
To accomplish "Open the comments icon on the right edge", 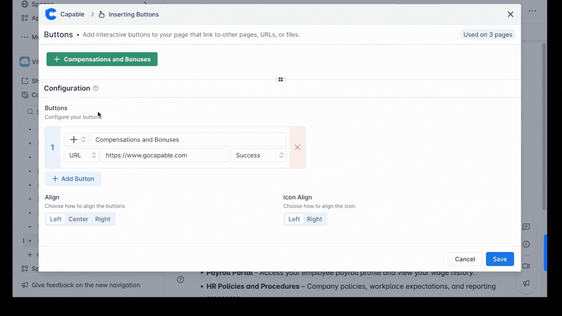I will (526, 227).
